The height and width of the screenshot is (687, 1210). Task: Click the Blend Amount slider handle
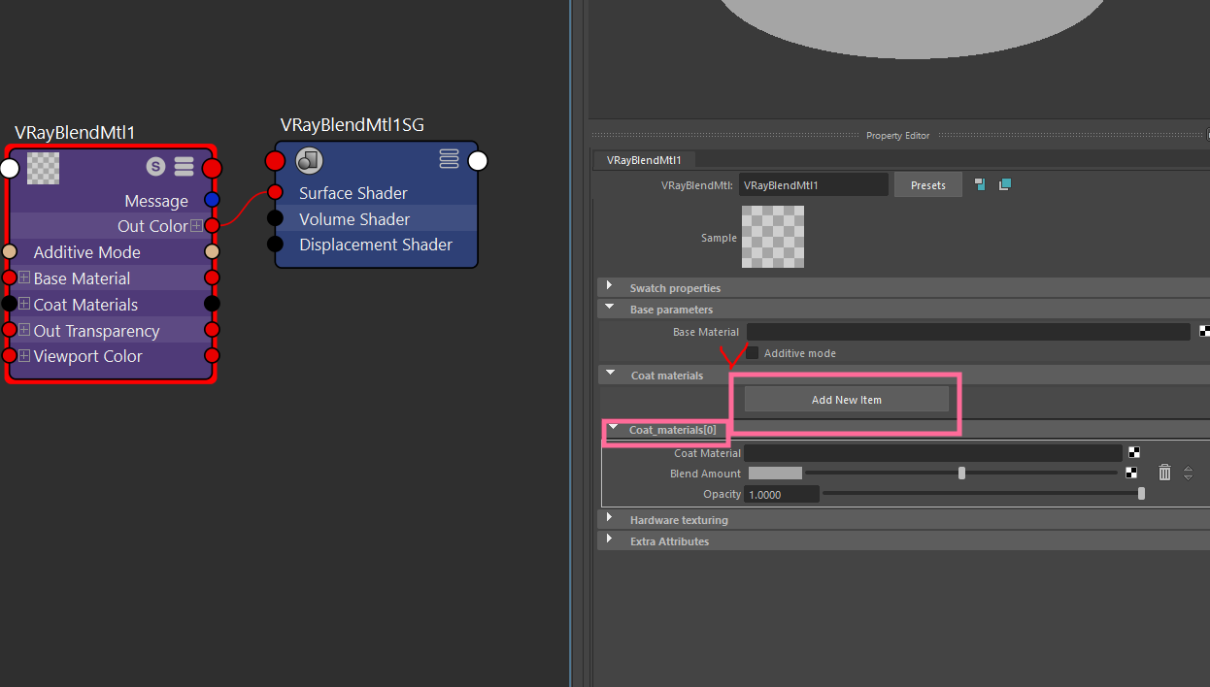point(961,473)
